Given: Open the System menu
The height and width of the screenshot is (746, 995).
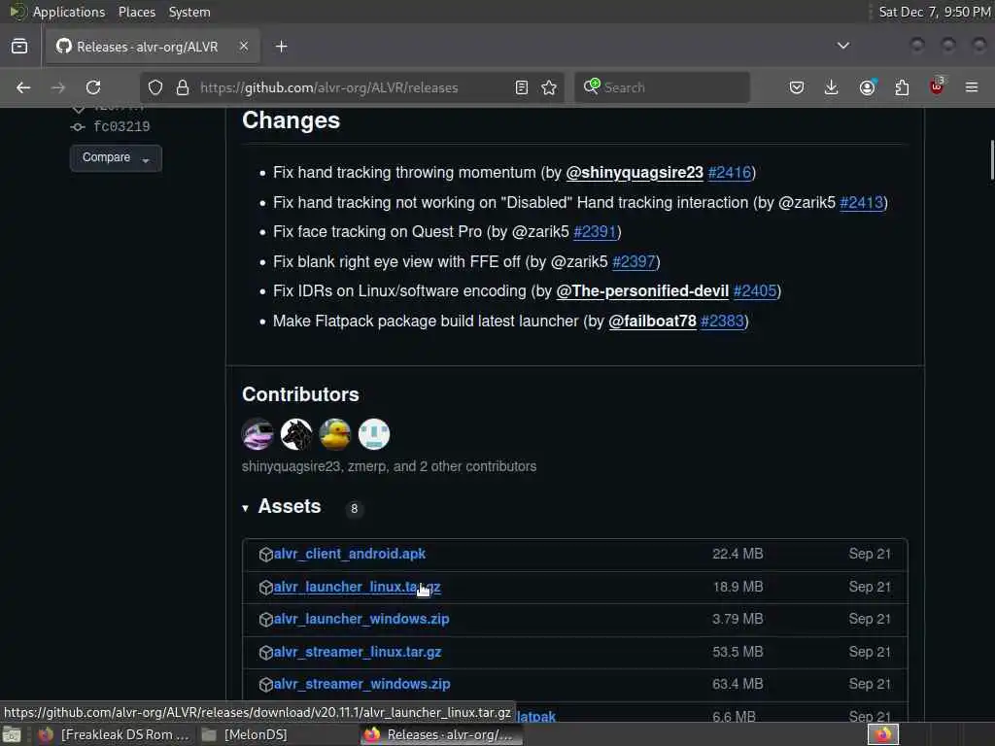Looking at the screenshot, I should tap(189, 12).
